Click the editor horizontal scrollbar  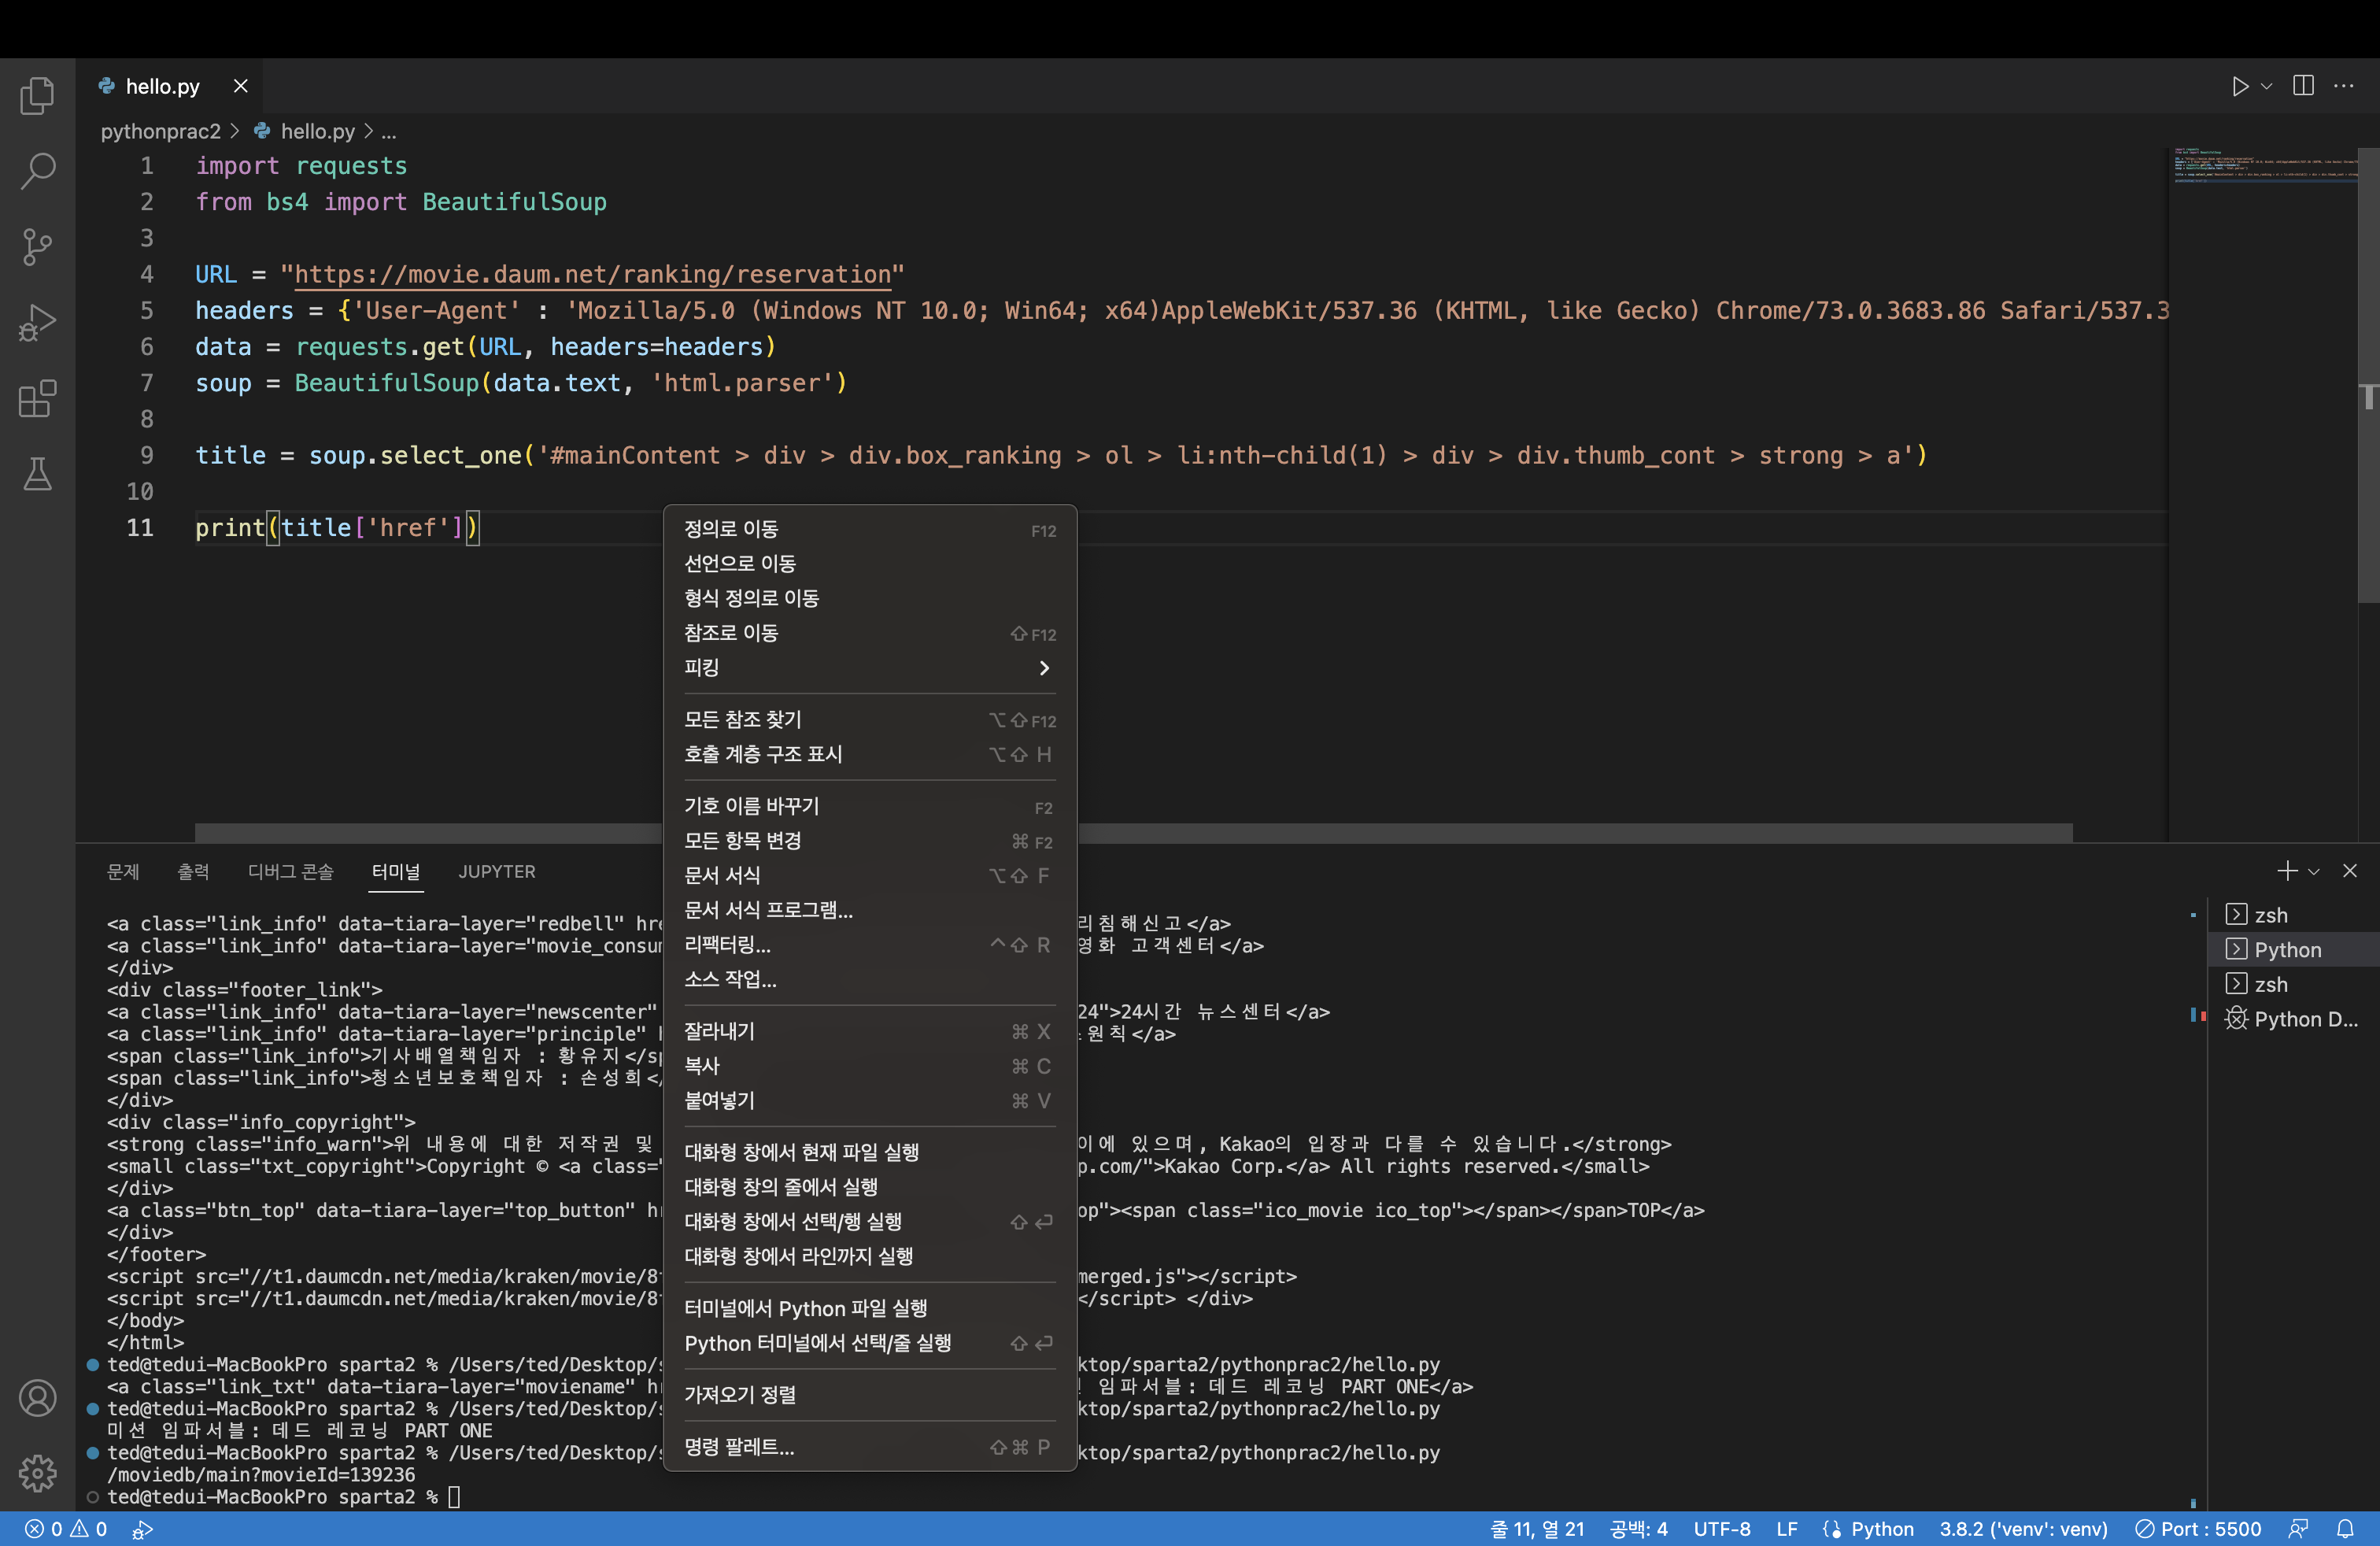[x=1134, y=832]
